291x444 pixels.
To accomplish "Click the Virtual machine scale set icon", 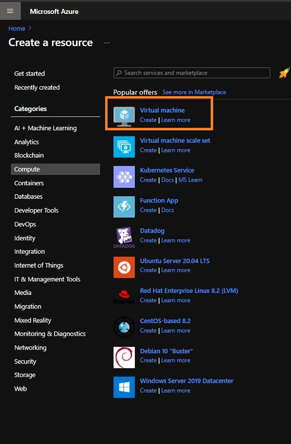I will (x=124, y=147).
